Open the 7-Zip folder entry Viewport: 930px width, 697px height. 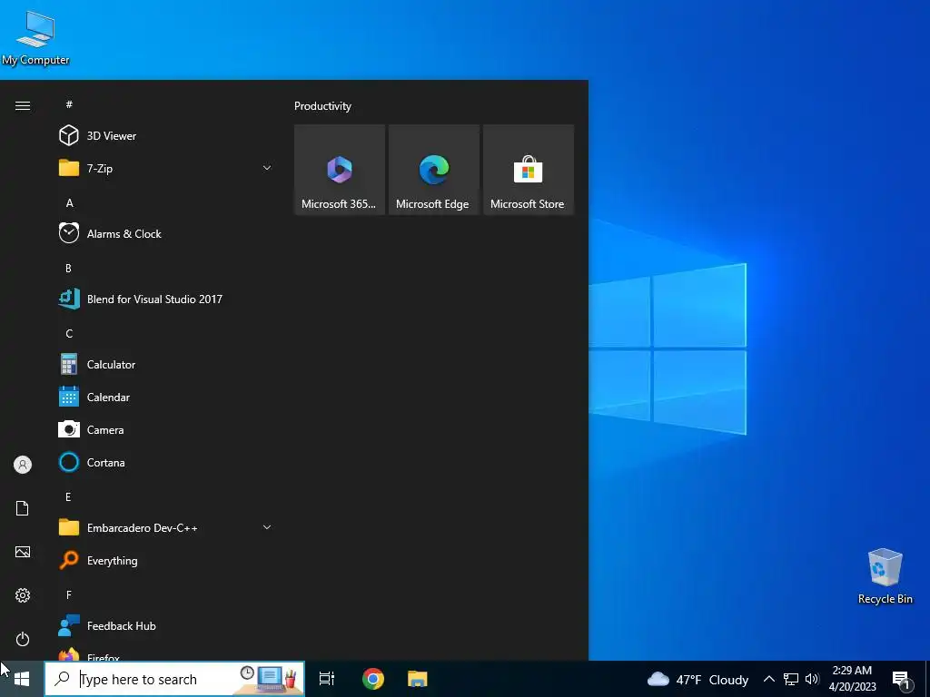(166, 168)
